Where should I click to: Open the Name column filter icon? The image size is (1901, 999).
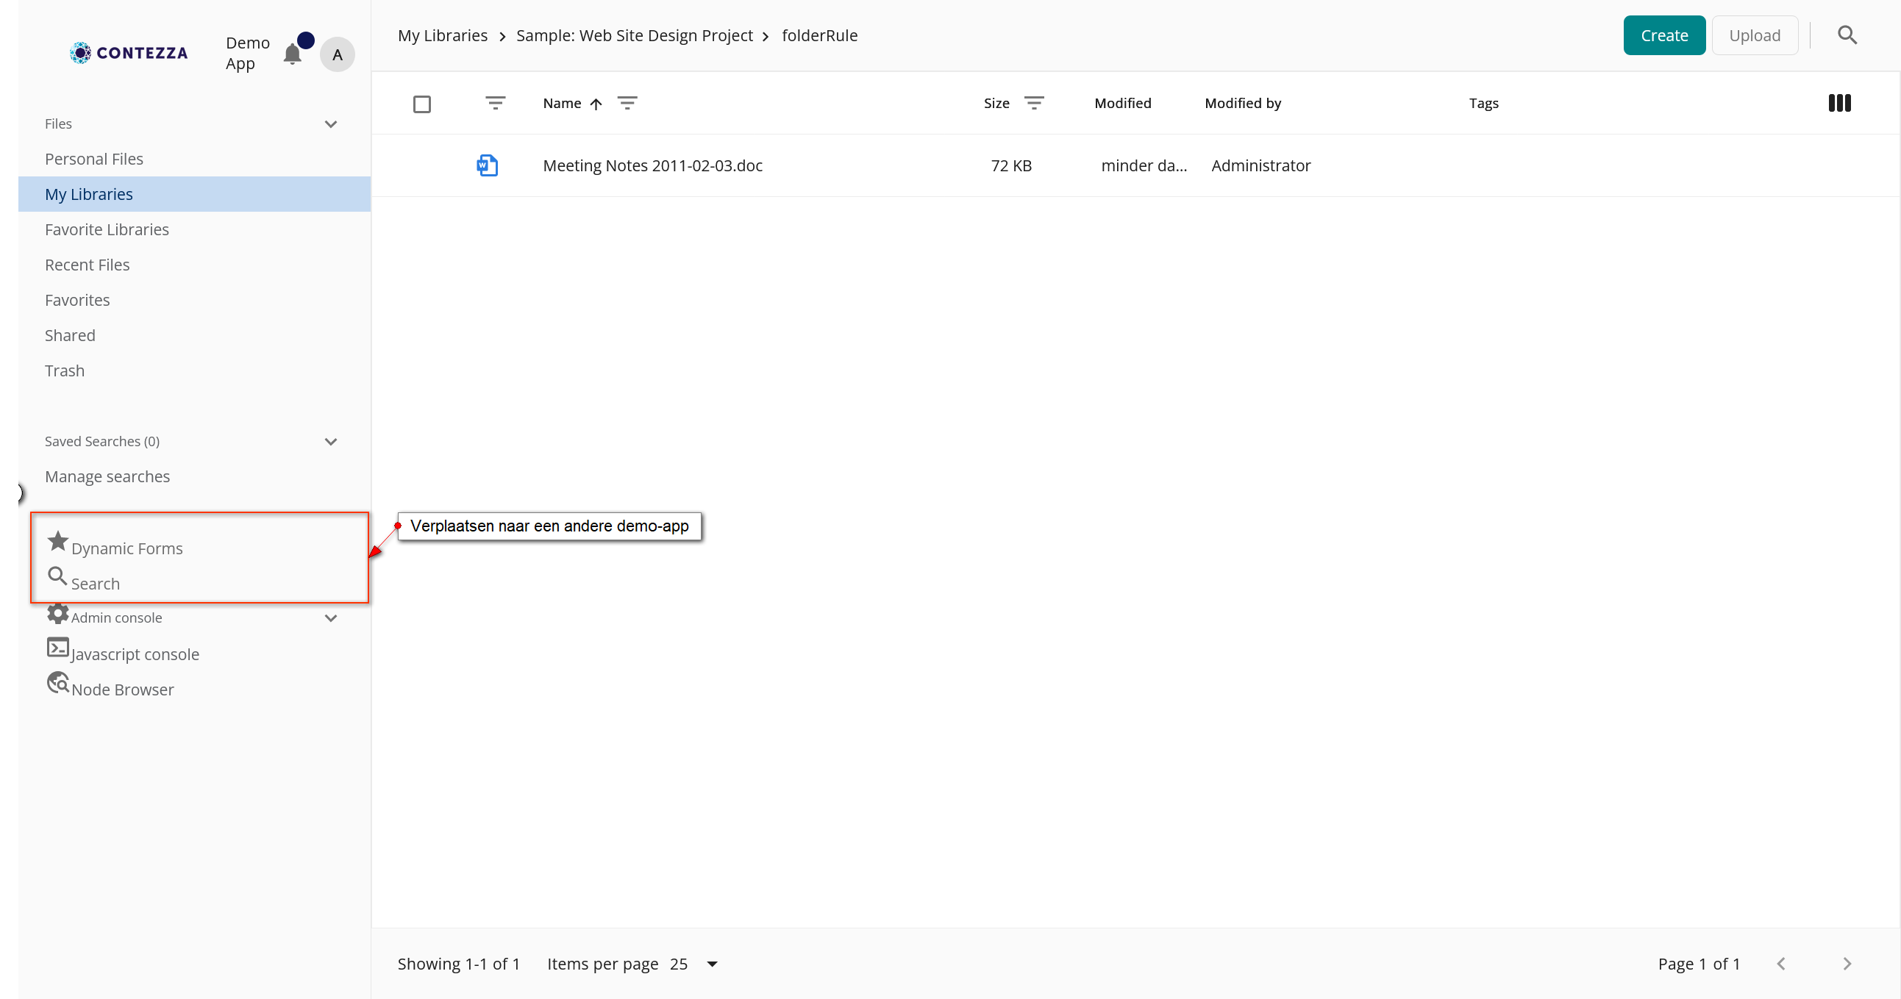[627, 104]
